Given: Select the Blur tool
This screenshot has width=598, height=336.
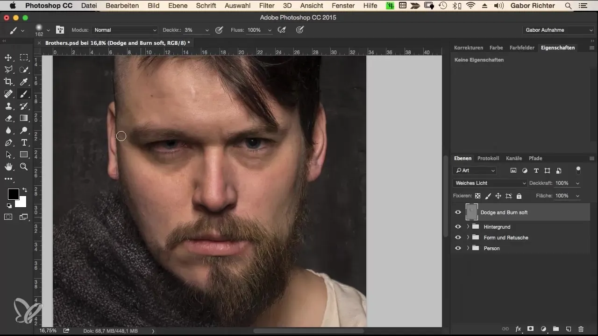Looking at the screenshot, I should pyautogui.click(x=8, y=130).
